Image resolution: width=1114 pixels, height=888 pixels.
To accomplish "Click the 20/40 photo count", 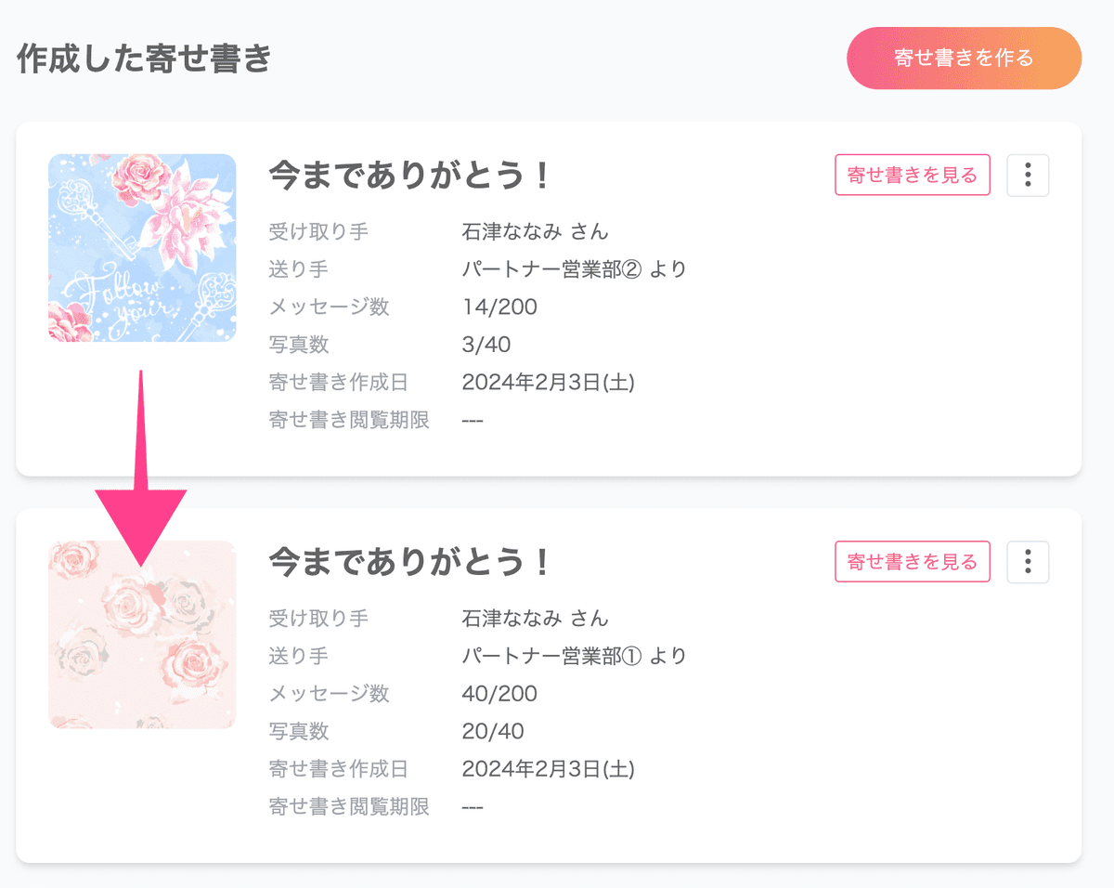I will click(493, 731).
